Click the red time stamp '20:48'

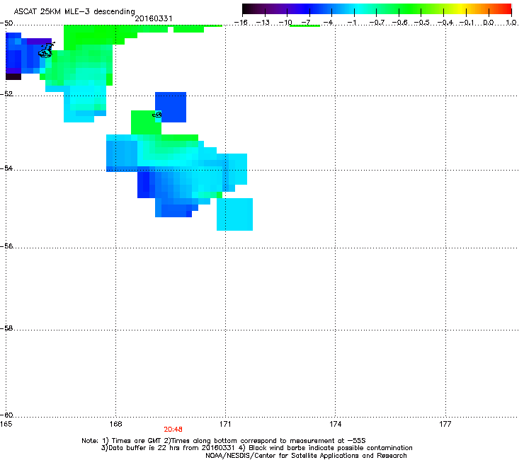tap(173, 430)
